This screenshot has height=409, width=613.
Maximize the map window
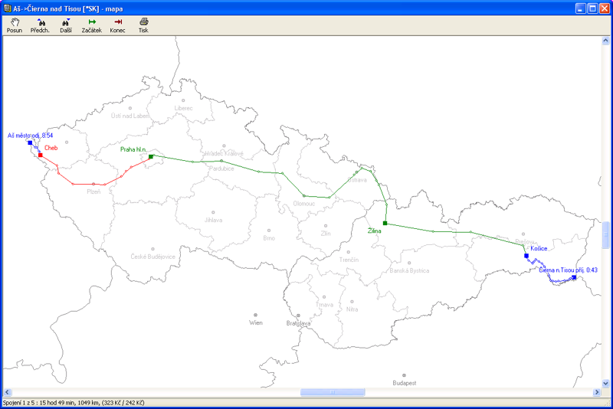[592, 7]
